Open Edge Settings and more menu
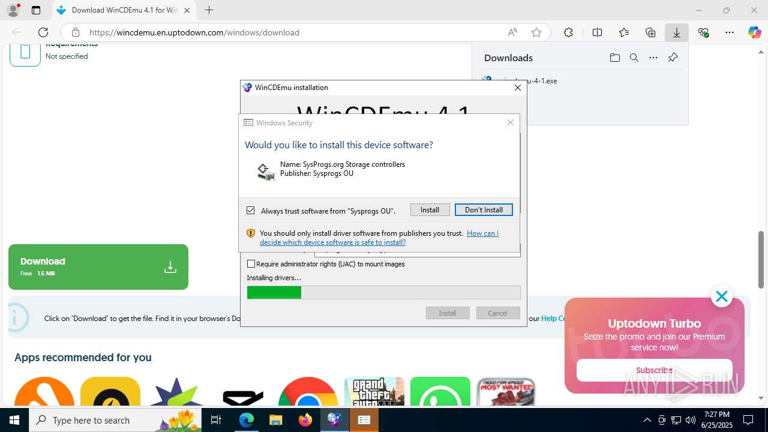The height and width of the screenshot is (432, 768). pos(730,32)
